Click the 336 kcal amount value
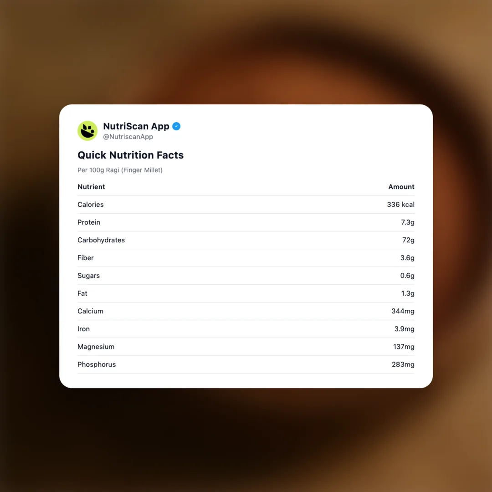Image resolution: width=492 pixels, height=492 pixels. [x=400, y=205]
